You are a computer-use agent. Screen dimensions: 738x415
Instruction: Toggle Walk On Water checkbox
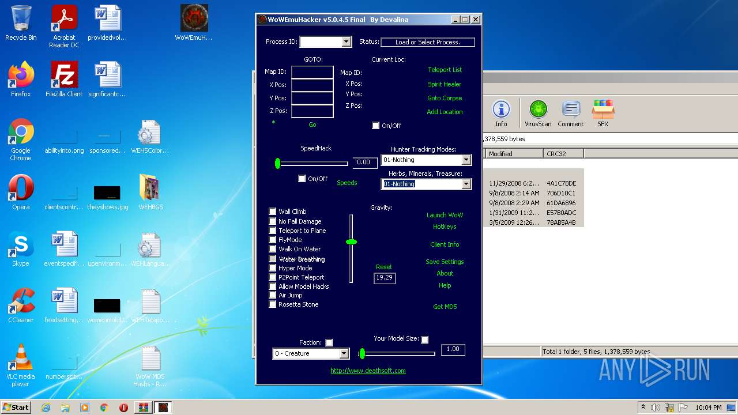[x=273, y=249]
